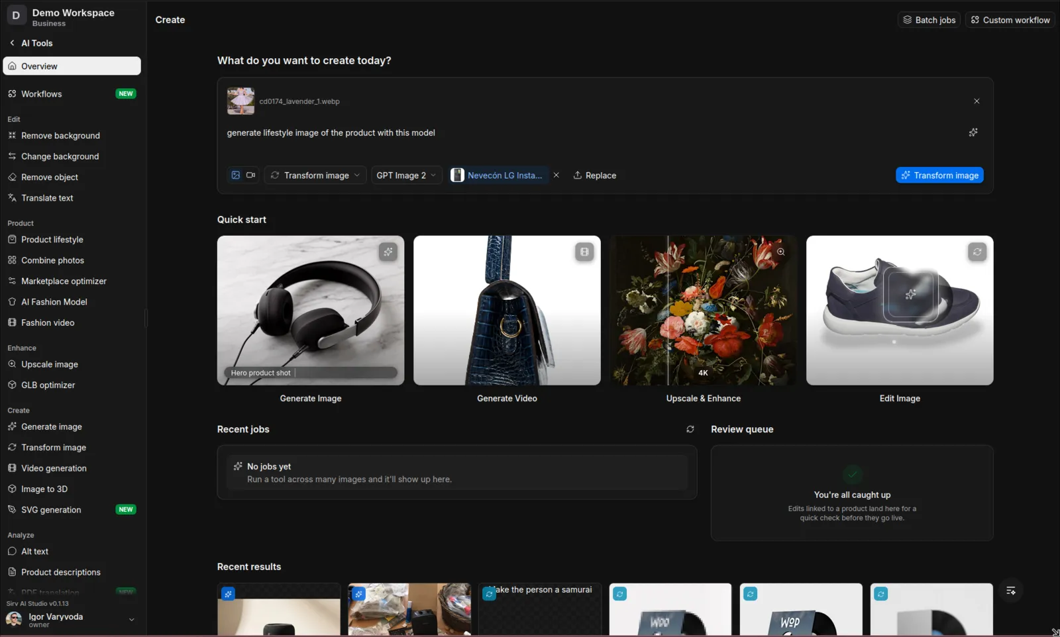The height and width of the screenshot is (637, 1060).
Task: Open the Remove background tool
Action: 72,136
